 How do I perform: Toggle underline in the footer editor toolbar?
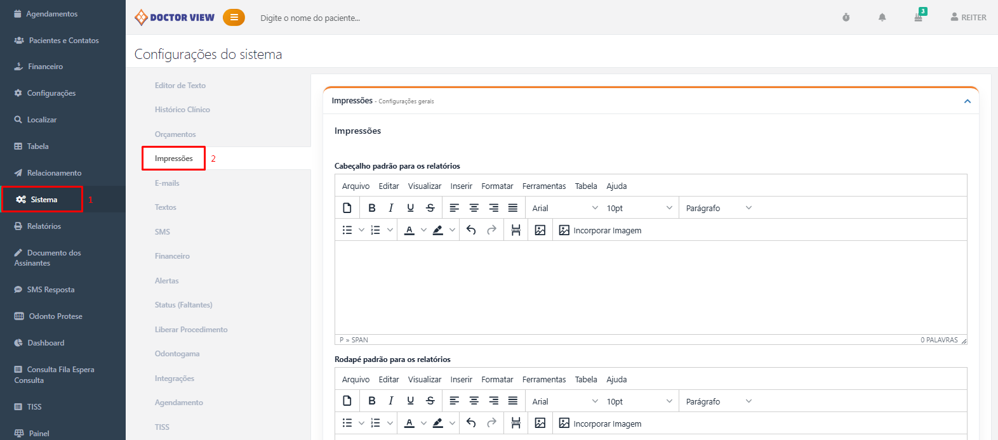410,401
